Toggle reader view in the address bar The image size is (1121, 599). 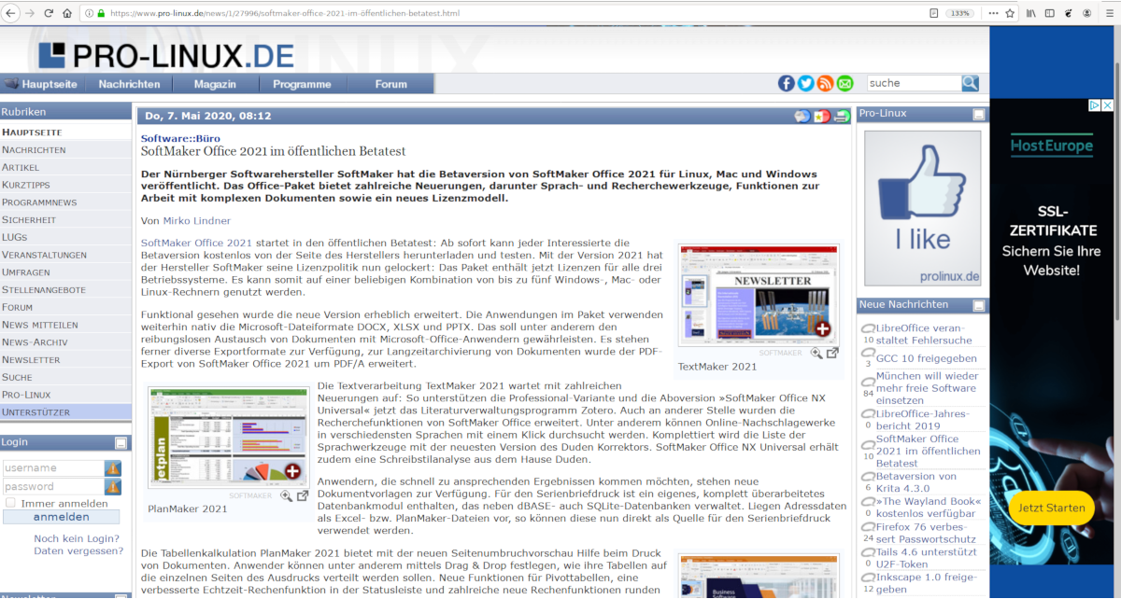click(x=934, y=13)
